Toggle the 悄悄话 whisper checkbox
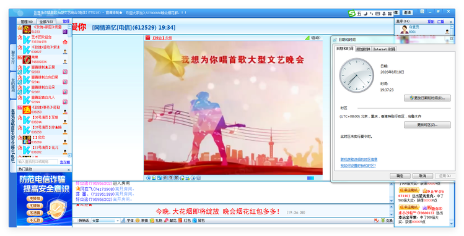Viewport: 464px width, 236px height. (x=76, y=221)
